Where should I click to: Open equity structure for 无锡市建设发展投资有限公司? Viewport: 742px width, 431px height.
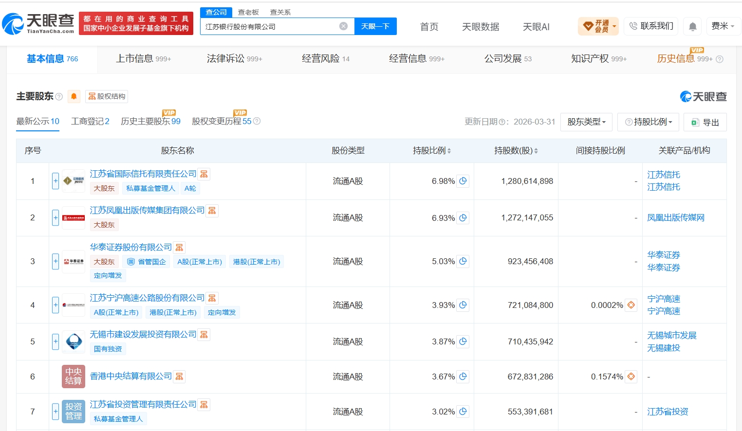(x=204, y=335)
